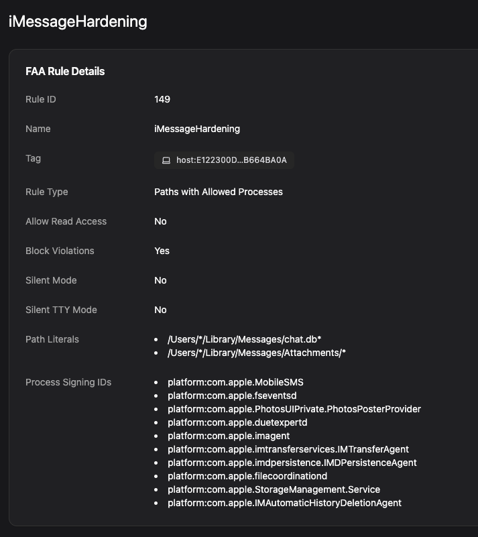This screenshot has width=478, height=537.
Task: Click the Name value iMessageHardening
Action: (x=197, y=129)
